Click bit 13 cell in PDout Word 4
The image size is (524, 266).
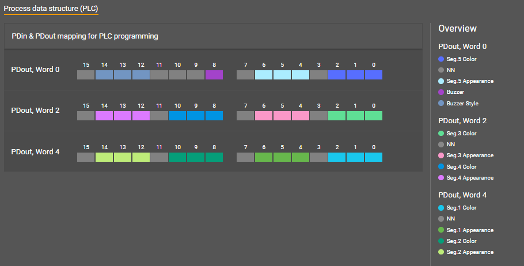tap(123, 157)
